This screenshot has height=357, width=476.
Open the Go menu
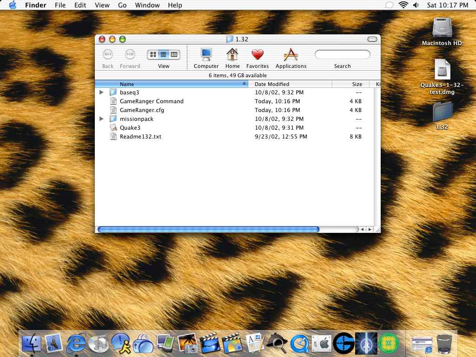point(122,5)
